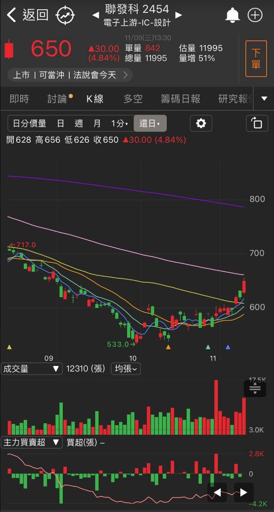Open the 成交量 indicator dropdown
Image resolution: width=274 pixels, height=512 pixels.
click(31, 369)
